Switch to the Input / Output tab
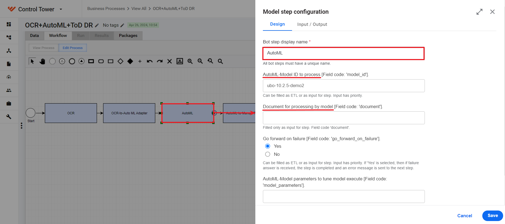Image resolution: width=505 pixels, height=224 pixels. pos(312,24)
